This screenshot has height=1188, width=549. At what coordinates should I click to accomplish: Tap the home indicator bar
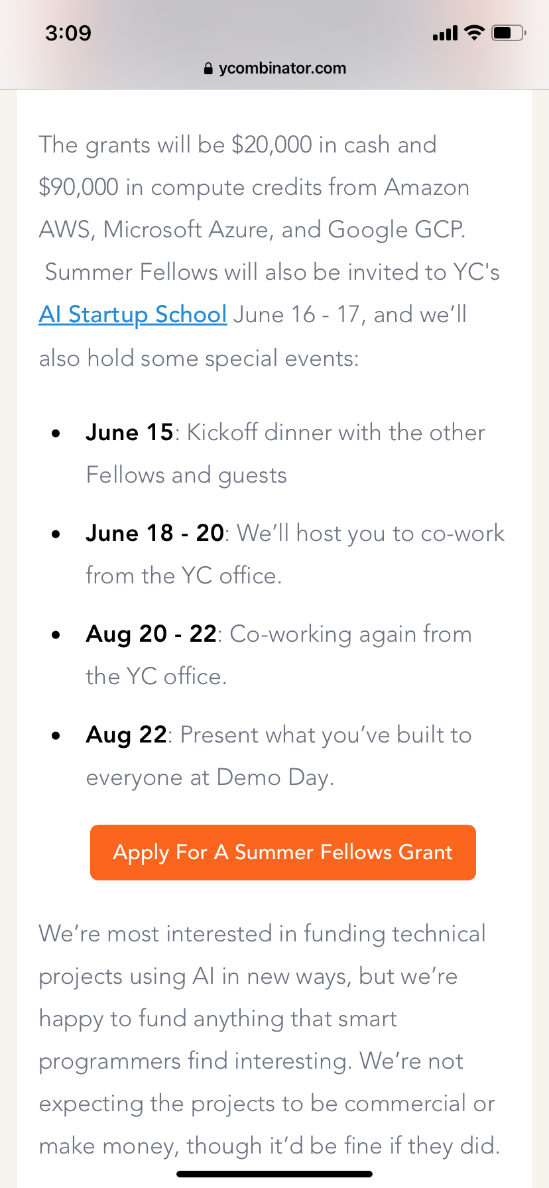click(x=274, y=1174)
